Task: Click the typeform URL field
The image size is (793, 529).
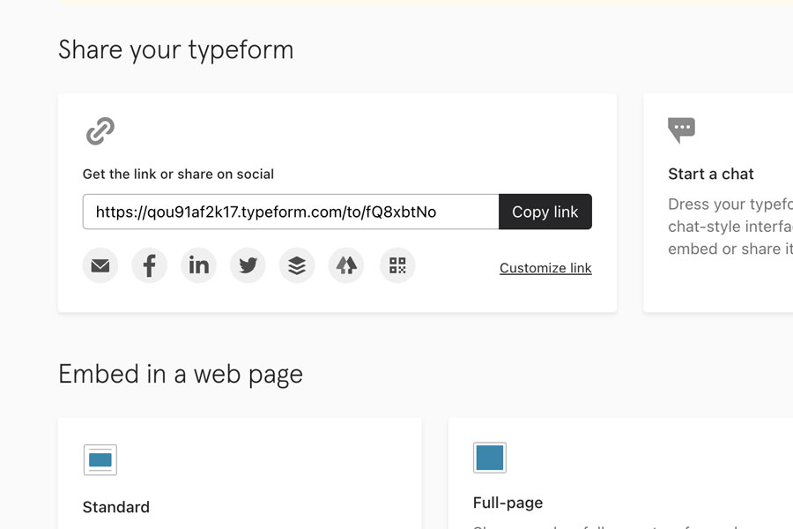Action: tap(291, 212)
